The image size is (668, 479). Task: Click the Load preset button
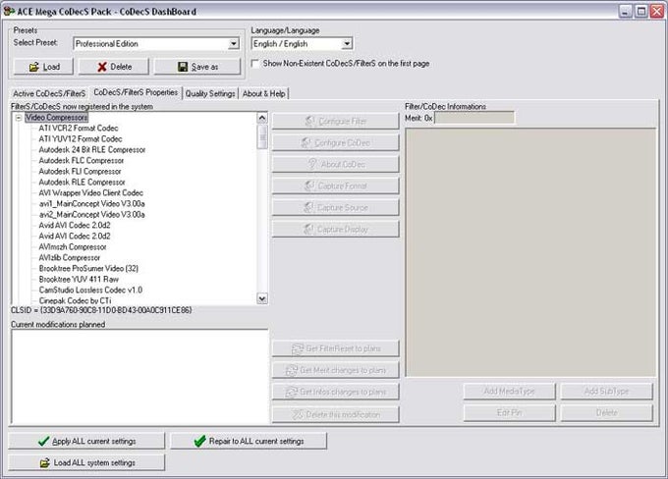(43, 67)
